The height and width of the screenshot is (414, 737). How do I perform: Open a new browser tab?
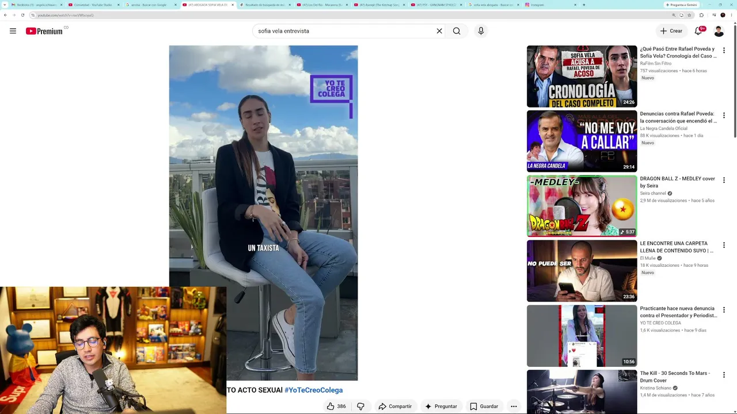coord(584,5)
